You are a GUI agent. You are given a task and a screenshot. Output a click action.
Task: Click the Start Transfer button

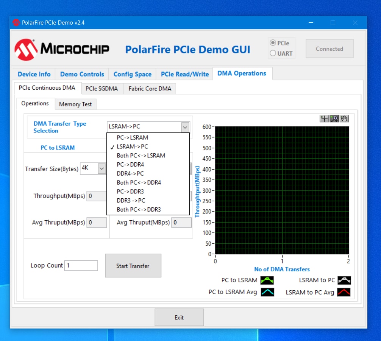(x=133, y=266)
